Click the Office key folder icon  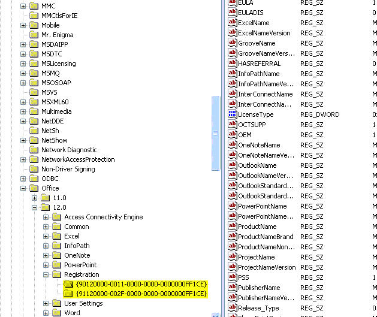tap(34, 188)
